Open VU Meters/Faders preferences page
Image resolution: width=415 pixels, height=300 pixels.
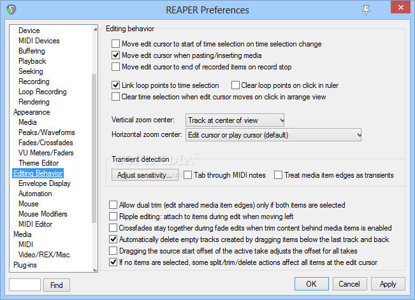pyautogui.click(x=46, y=153)
